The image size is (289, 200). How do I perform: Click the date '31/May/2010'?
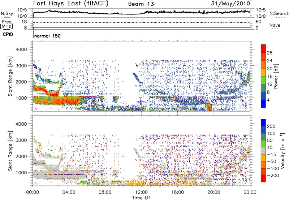tap(230, 3)
